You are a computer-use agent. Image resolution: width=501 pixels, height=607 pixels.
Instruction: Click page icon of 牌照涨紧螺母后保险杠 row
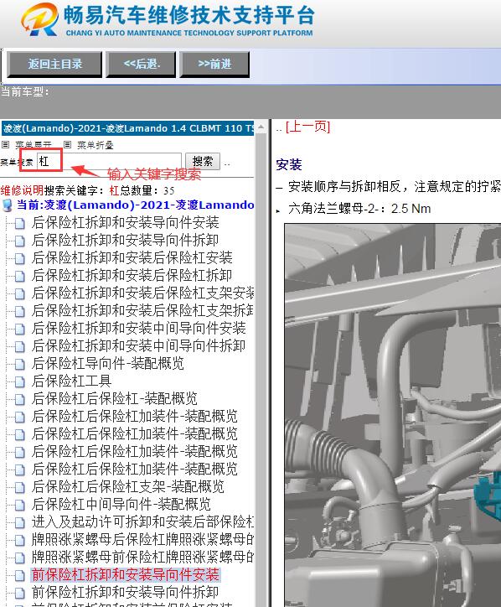click(x=20, y=541)
